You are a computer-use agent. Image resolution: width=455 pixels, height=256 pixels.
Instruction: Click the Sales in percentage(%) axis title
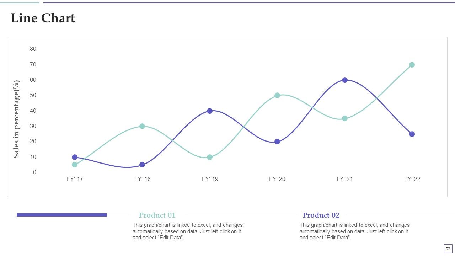point(16,119)
